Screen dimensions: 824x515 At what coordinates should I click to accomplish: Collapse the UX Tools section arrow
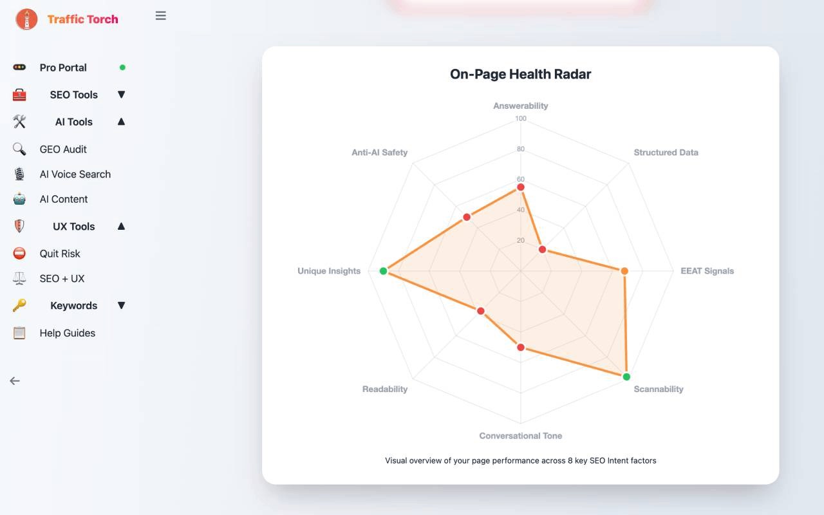point(121,227)
